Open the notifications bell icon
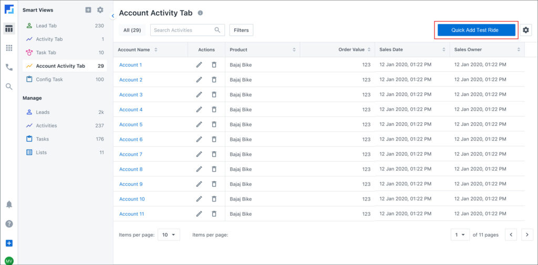This screenshot has height=265, width=538. 9,204
